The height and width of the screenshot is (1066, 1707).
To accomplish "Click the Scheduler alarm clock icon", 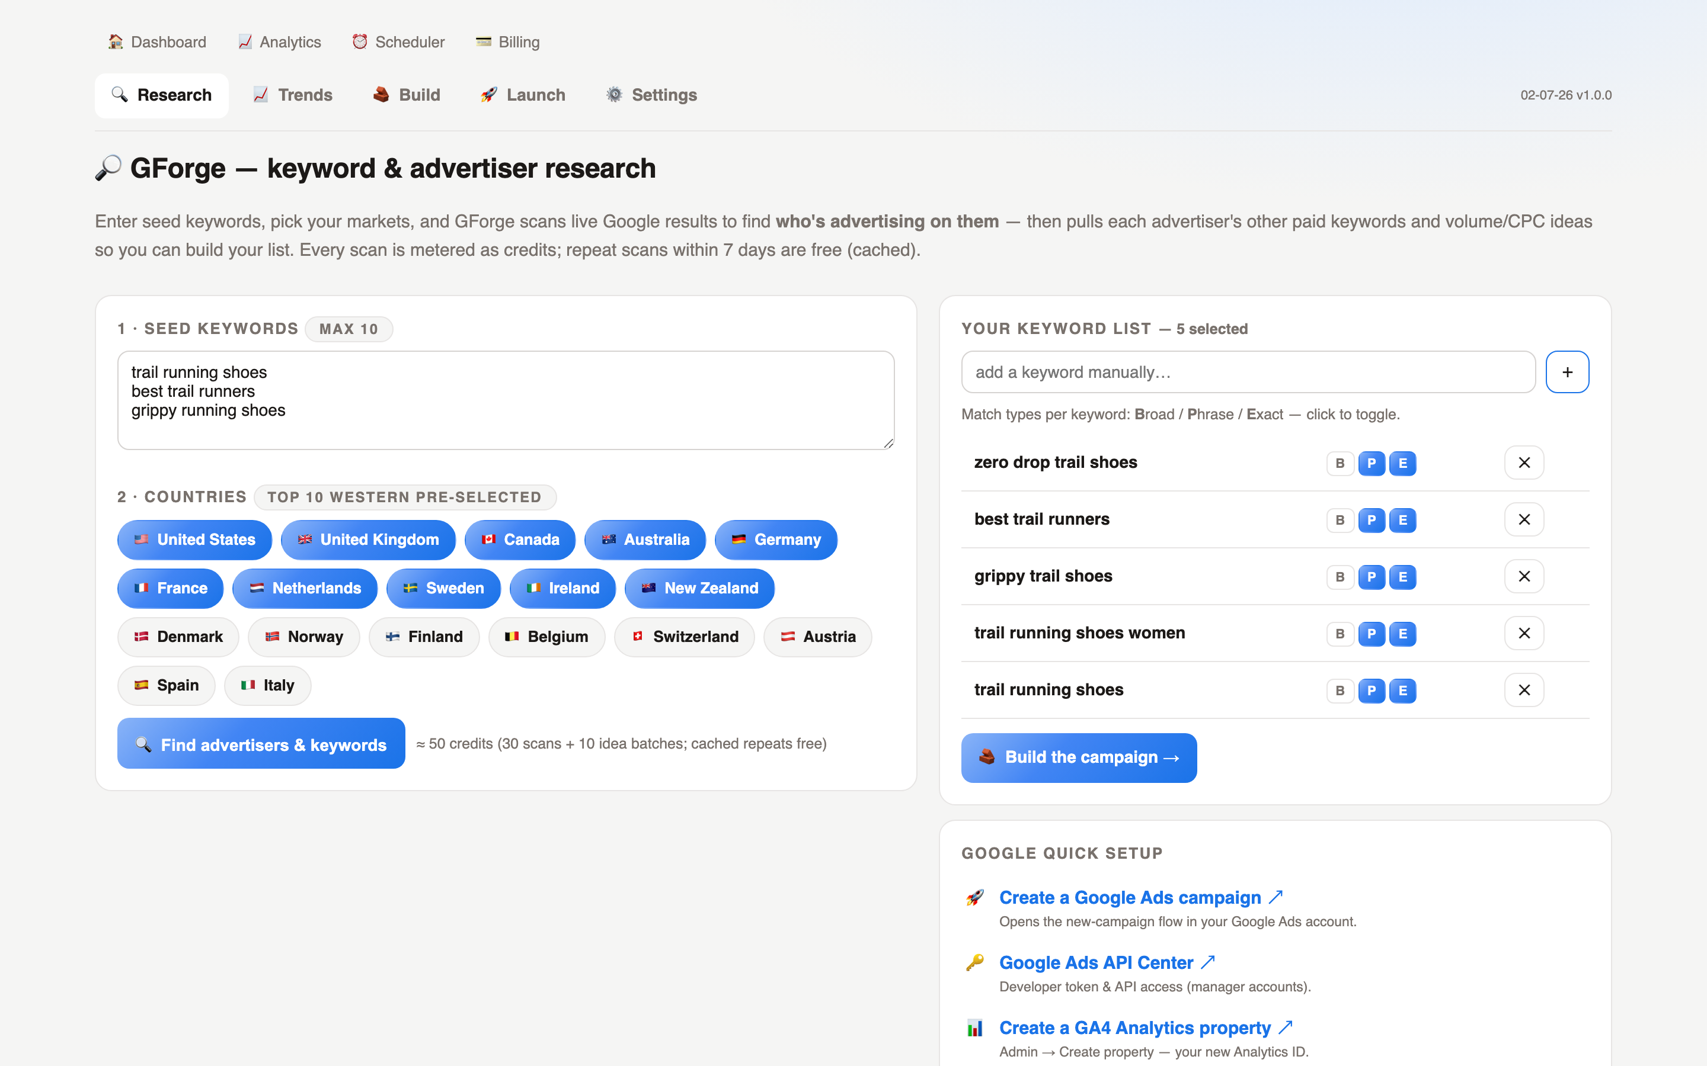I will point(360,41).
